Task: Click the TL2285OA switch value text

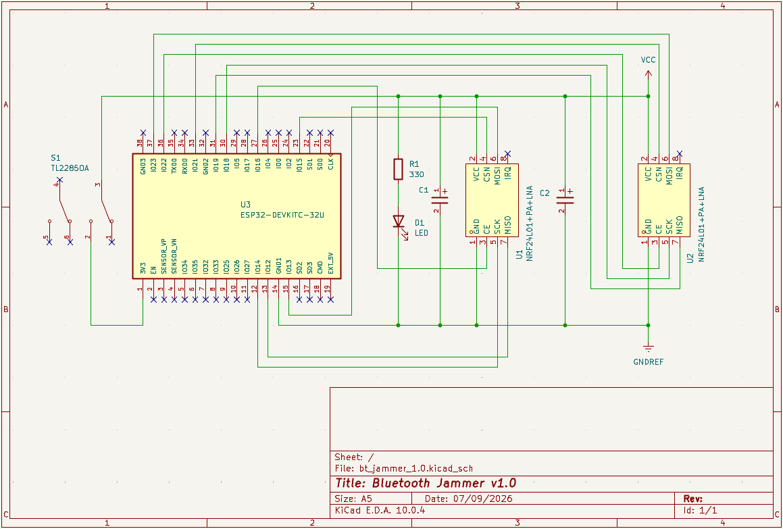Action: pos(70,168)
